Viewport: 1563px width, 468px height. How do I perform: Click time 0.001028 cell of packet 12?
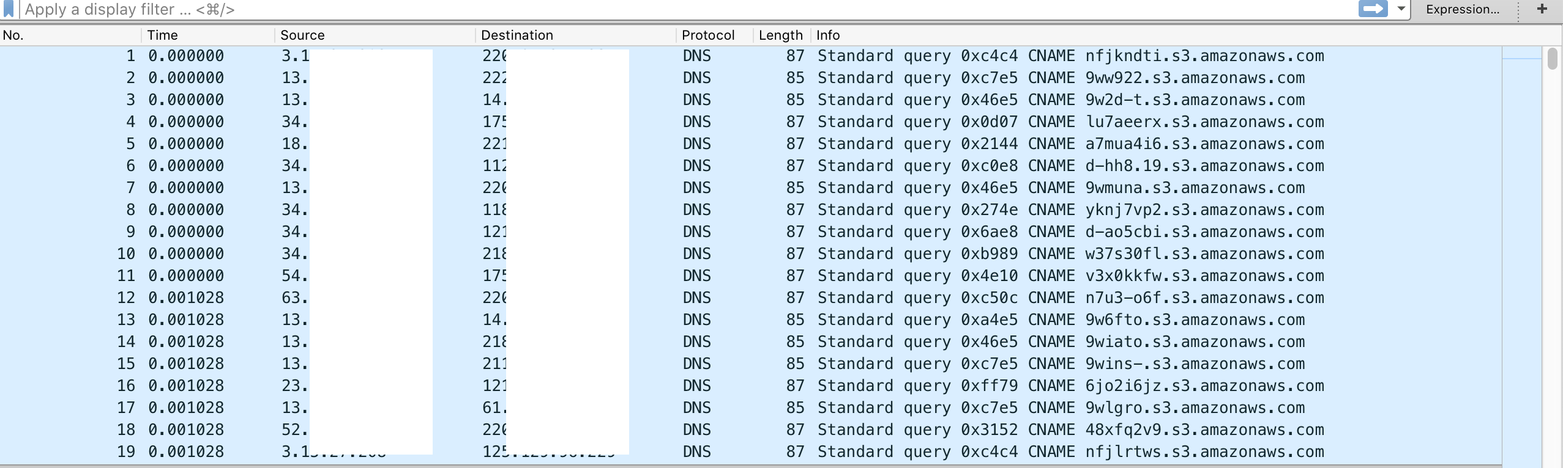[x=186, y=298]
